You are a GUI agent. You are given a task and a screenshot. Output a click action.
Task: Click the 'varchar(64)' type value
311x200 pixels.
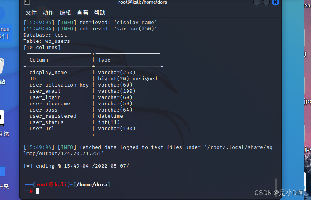(115, 110)
